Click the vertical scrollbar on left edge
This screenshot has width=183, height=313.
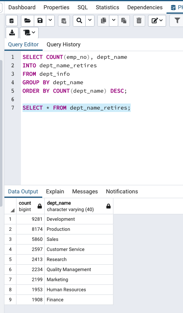[1, 133]
